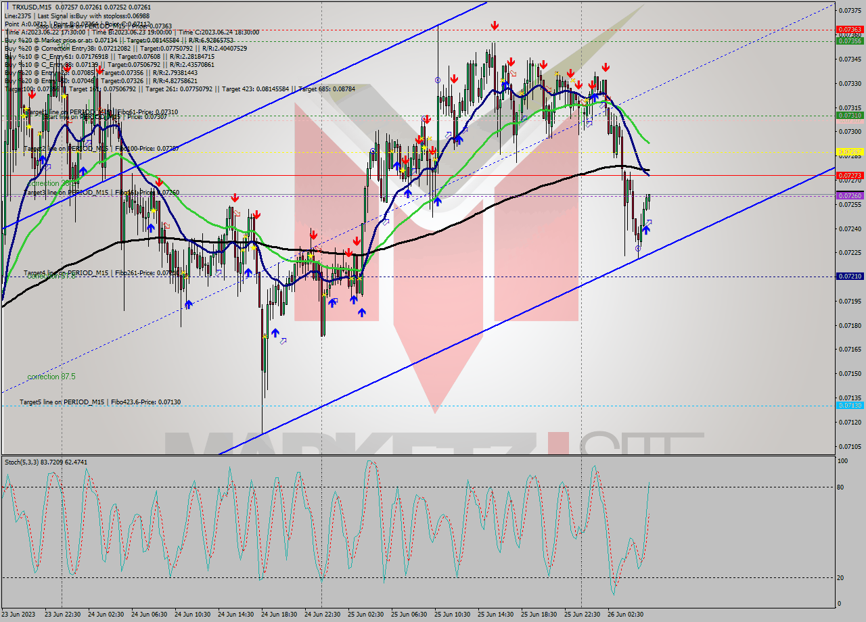The image size is (866, 622).
Task: Click the Target4 line Fibo261 label
Action: [x=101, y=273]
